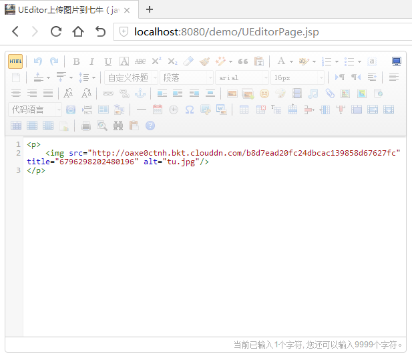Click the undo icon in the editor toolbar
Viewport: 412px width, 358px height.
coord(38,61)
